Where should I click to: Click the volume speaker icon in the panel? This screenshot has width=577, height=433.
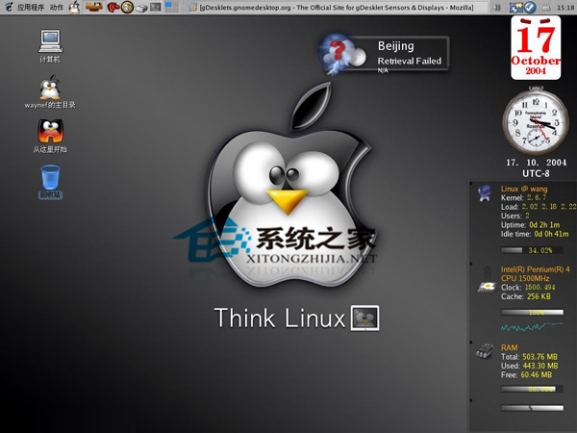[497, 8]
